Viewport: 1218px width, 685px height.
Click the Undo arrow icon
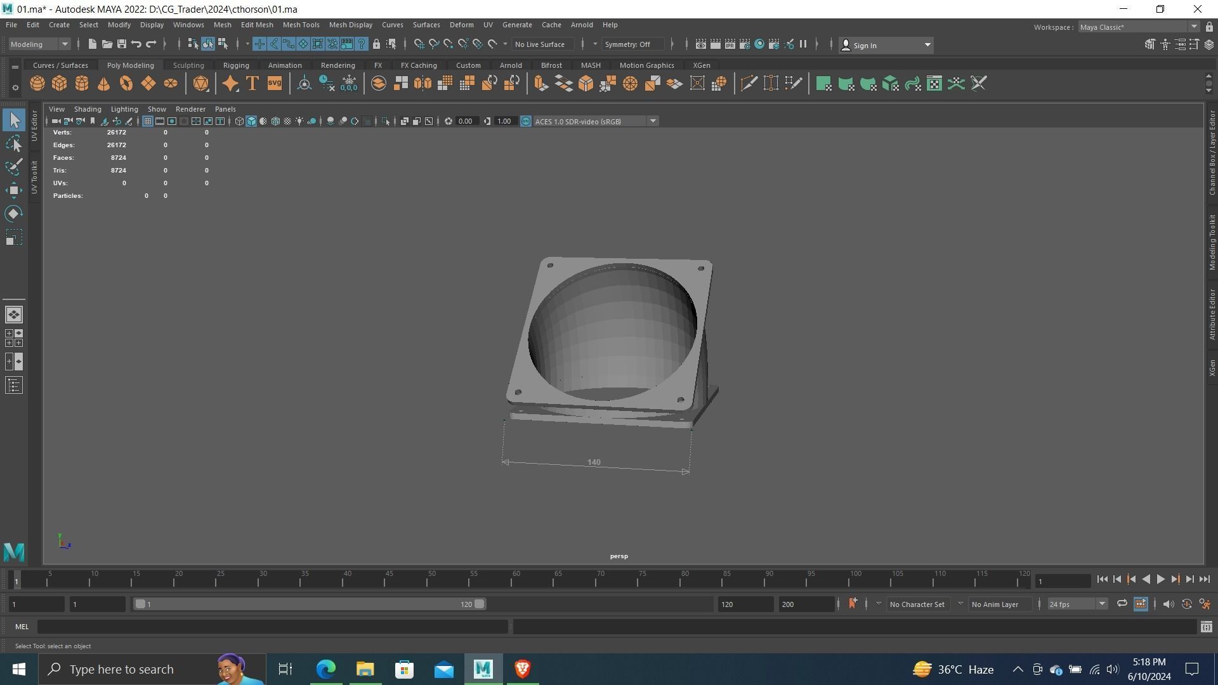(136, 44)
